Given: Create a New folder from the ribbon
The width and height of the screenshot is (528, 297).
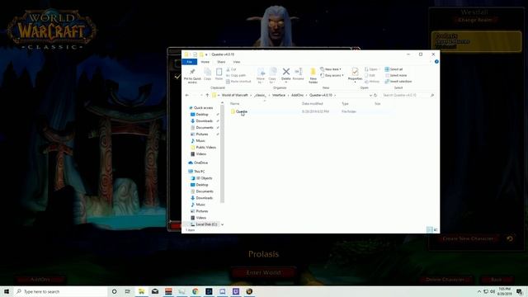Looking at the screenshot, I should click(313, 76).
